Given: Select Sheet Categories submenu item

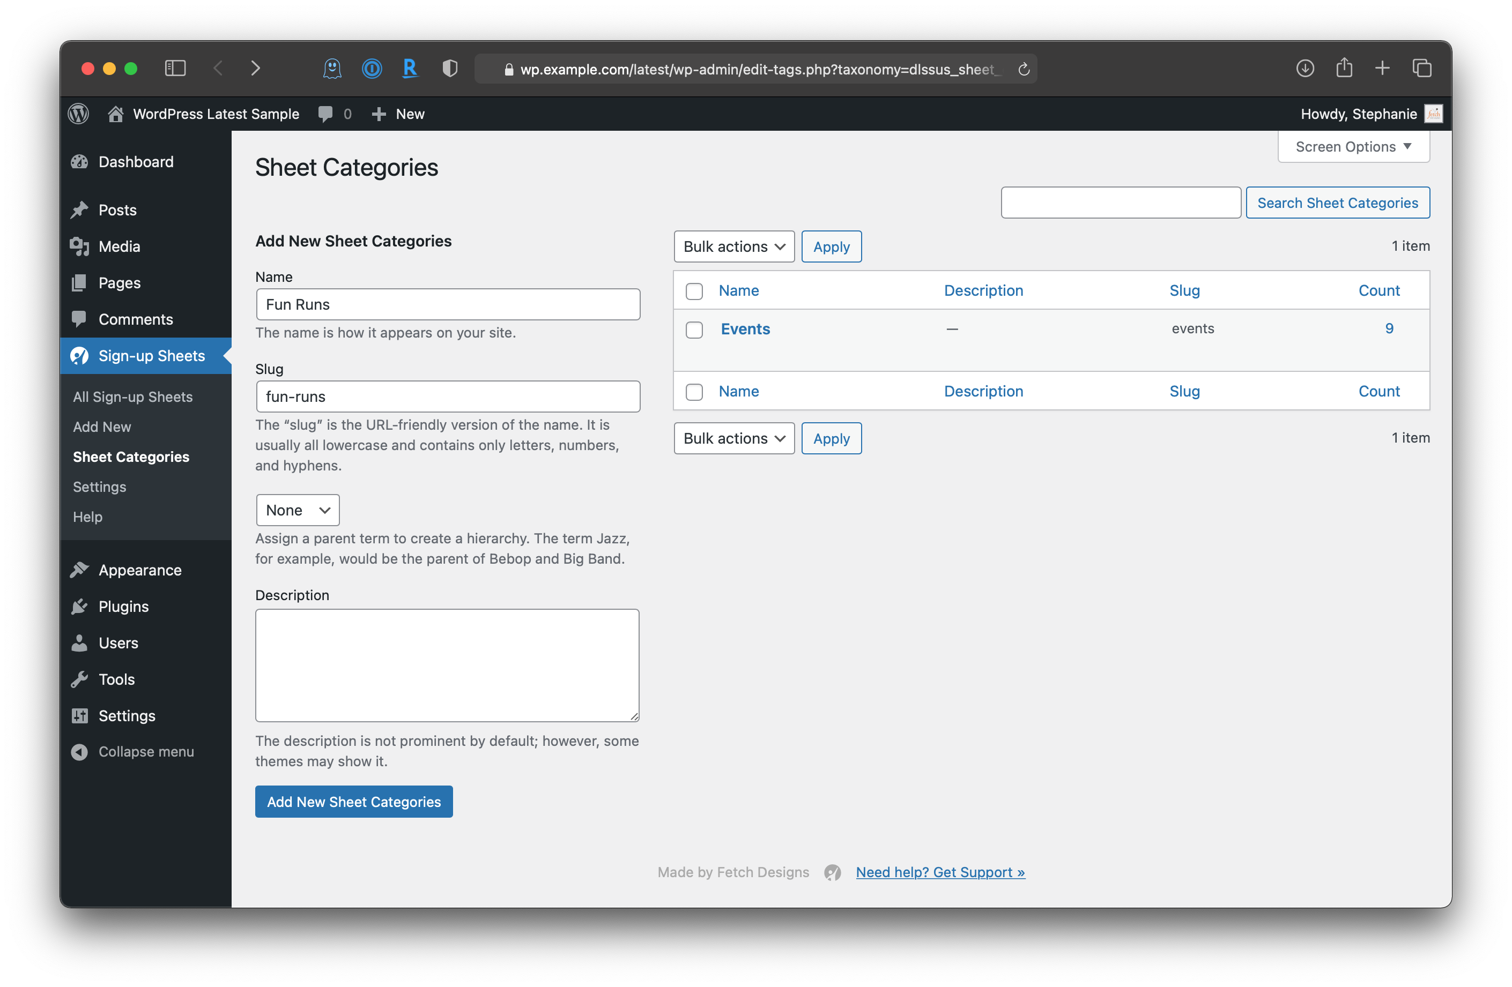Looking at the screenshot, I should [131, 457].
